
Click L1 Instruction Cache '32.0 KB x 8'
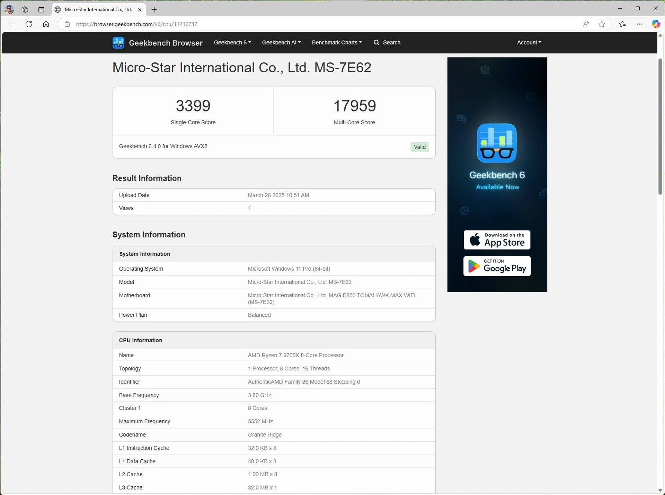pos(262,448)
